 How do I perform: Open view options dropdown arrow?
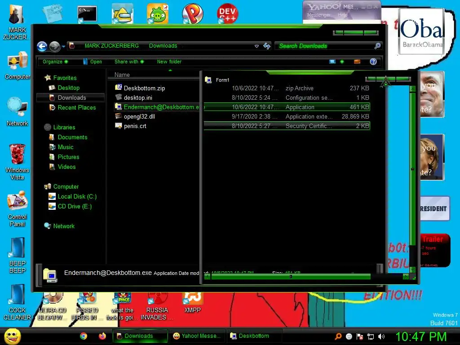tap(342, 62)
